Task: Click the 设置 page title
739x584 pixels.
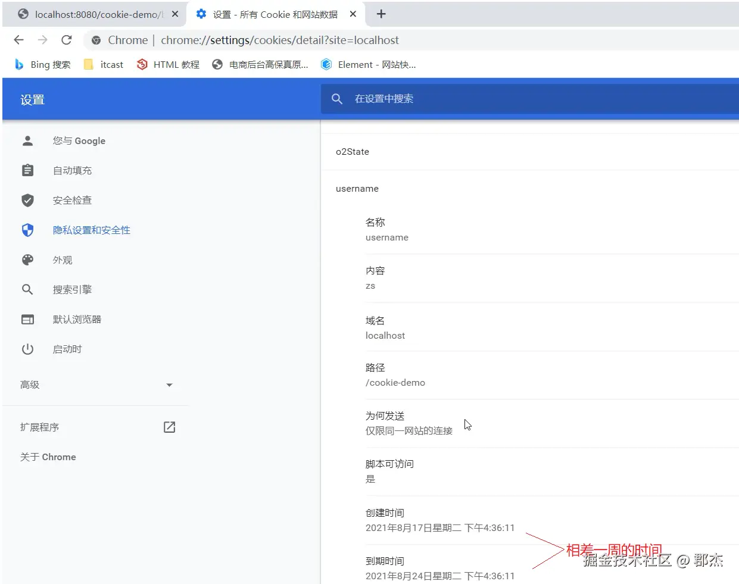Action: pos(32,99)
